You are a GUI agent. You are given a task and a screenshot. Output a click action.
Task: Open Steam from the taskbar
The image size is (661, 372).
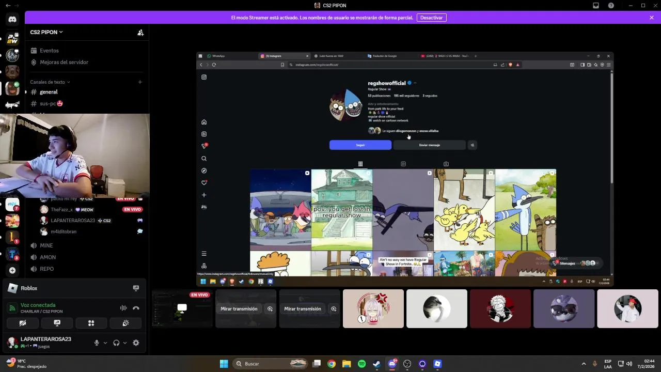(x=377, y=364)
